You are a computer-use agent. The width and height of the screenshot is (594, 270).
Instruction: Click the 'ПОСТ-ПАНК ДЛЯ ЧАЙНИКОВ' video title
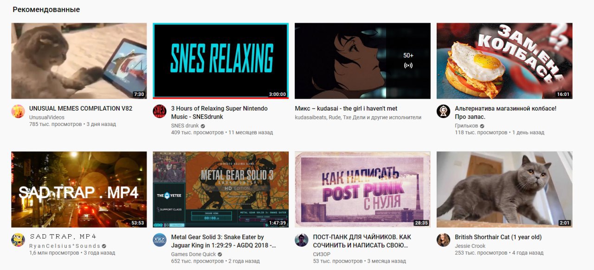[362, 241]
